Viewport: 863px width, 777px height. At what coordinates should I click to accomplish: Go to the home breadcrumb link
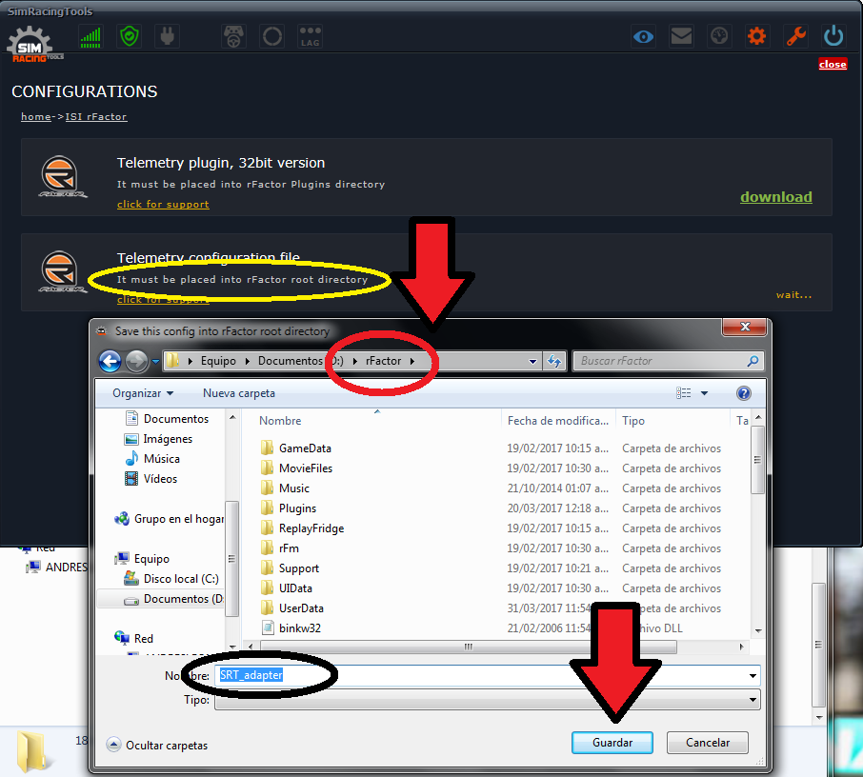tap(36, 117)
